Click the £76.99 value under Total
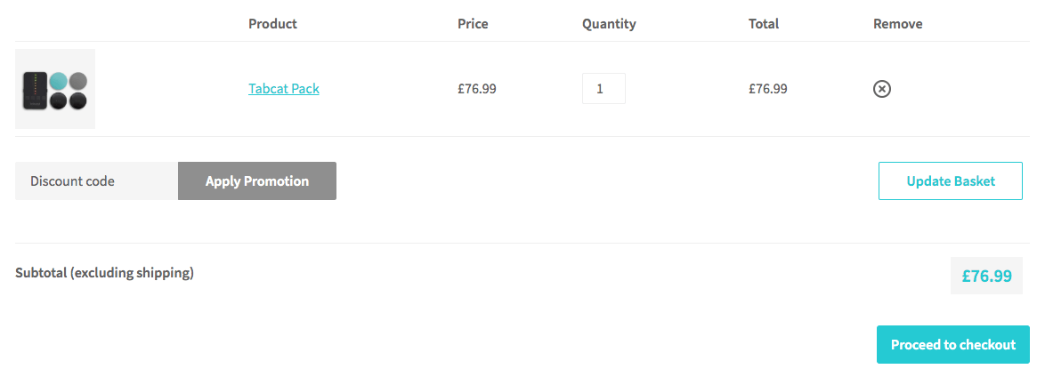Screen dimensions: 1045x377 point(768,89)
